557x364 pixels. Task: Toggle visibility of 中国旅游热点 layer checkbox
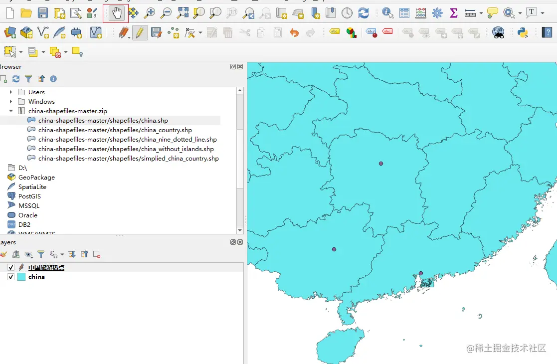click(x=11, y=267)
